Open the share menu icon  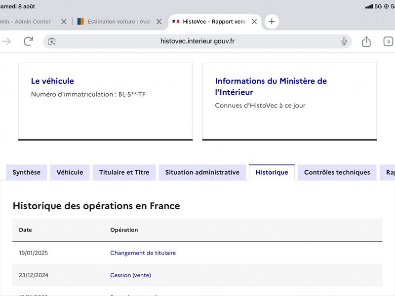click(366, 41)
